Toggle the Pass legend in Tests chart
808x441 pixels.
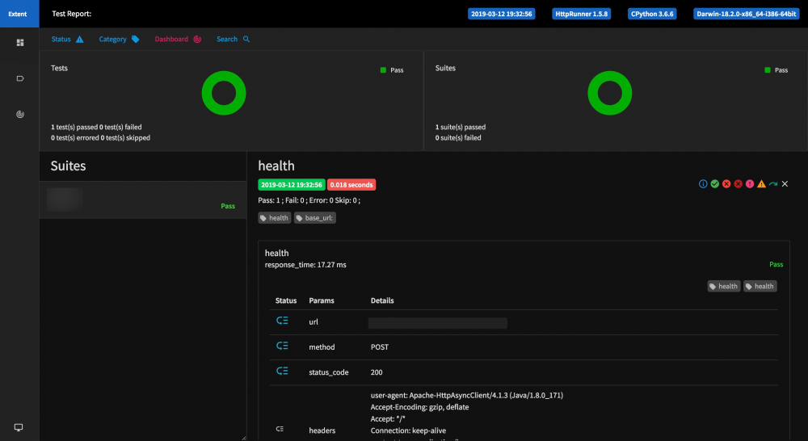coord(392,70)
